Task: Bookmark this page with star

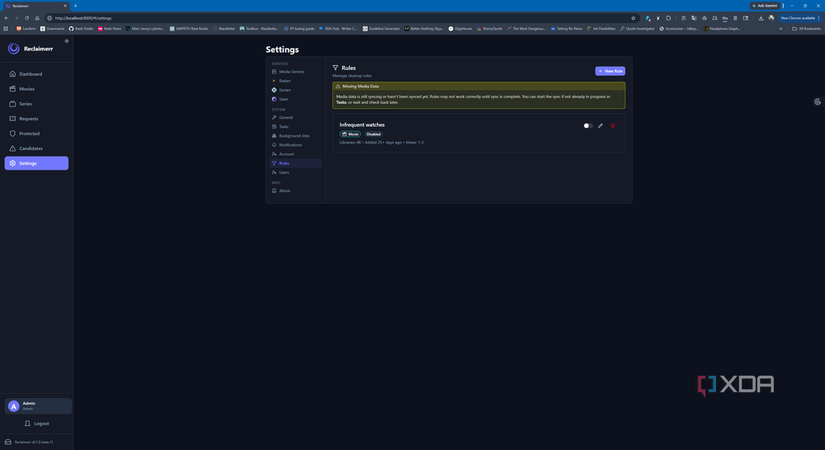Action: (x=633, y=18)
